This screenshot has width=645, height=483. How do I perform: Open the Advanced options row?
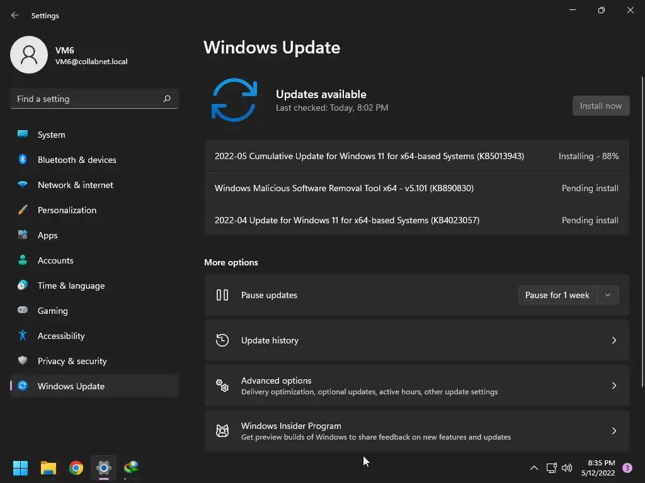(x=417, y=386)
